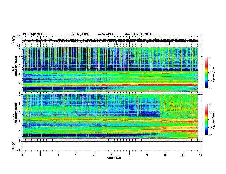
Task: Click the ch.2 PSD color scale bar
Action: 206,120
